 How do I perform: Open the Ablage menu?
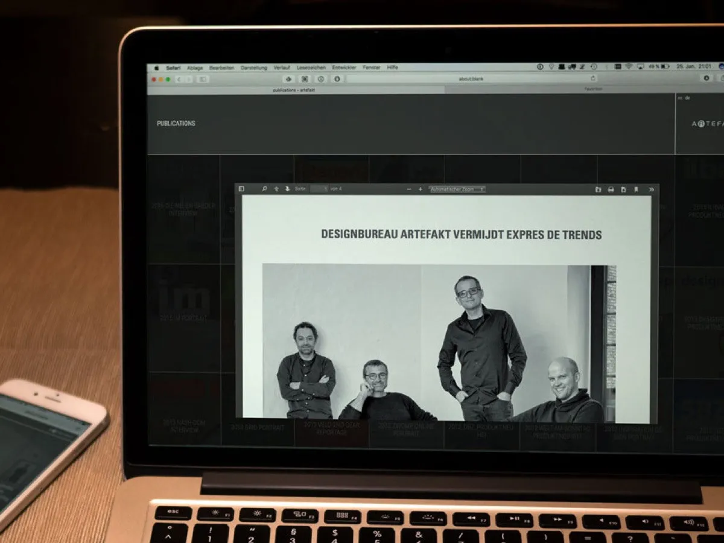(x=195, y=68)
